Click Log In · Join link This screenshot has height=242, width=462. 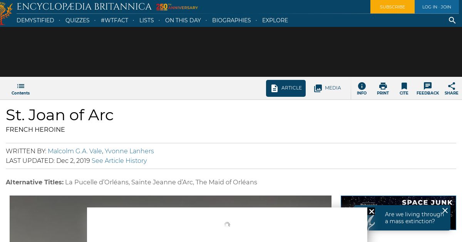[x=437, y=7]
